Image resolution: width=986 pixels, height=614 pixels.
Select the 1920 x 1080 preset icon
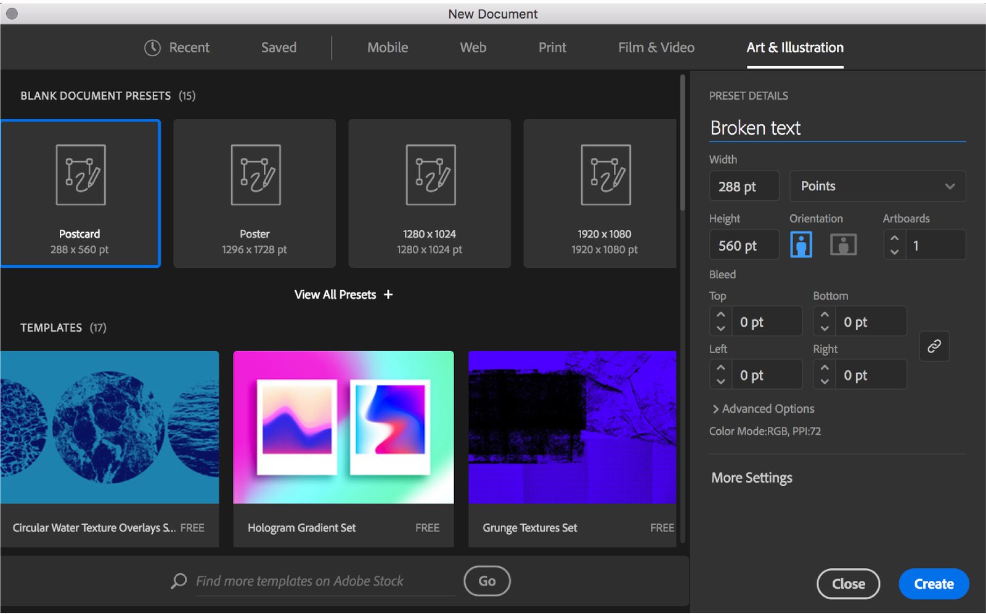[606, 175]
